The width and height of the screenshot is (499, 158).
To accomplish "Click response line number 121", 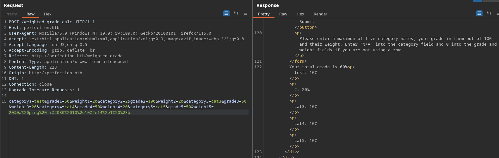I will click(x=258, y=61).
